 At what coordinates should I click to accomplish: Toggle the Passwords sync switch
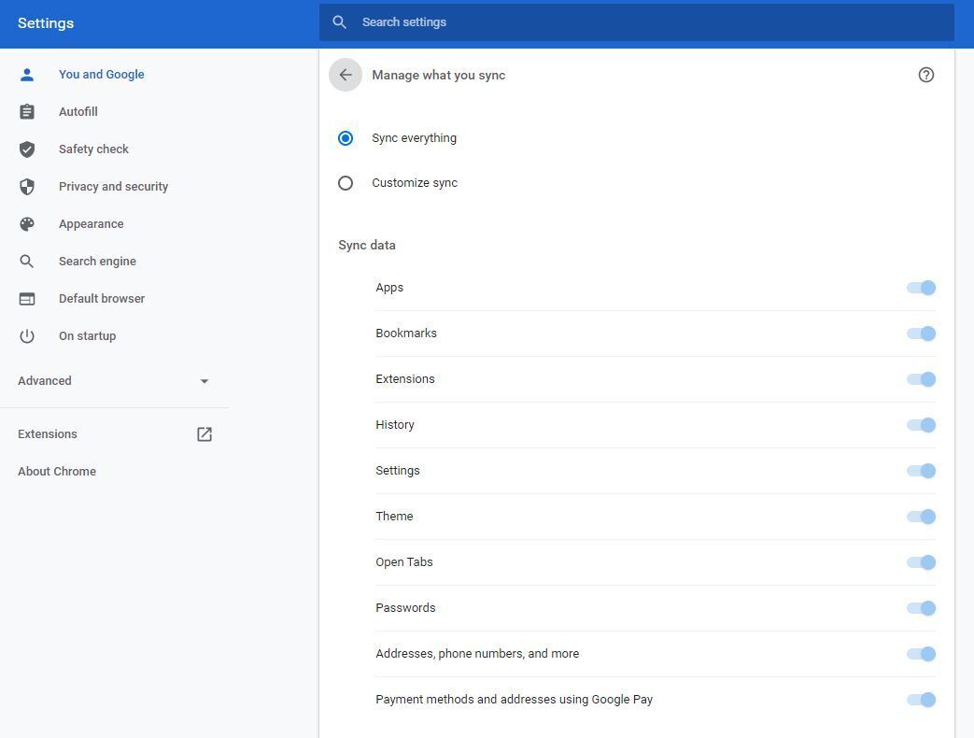coord(921,608)
